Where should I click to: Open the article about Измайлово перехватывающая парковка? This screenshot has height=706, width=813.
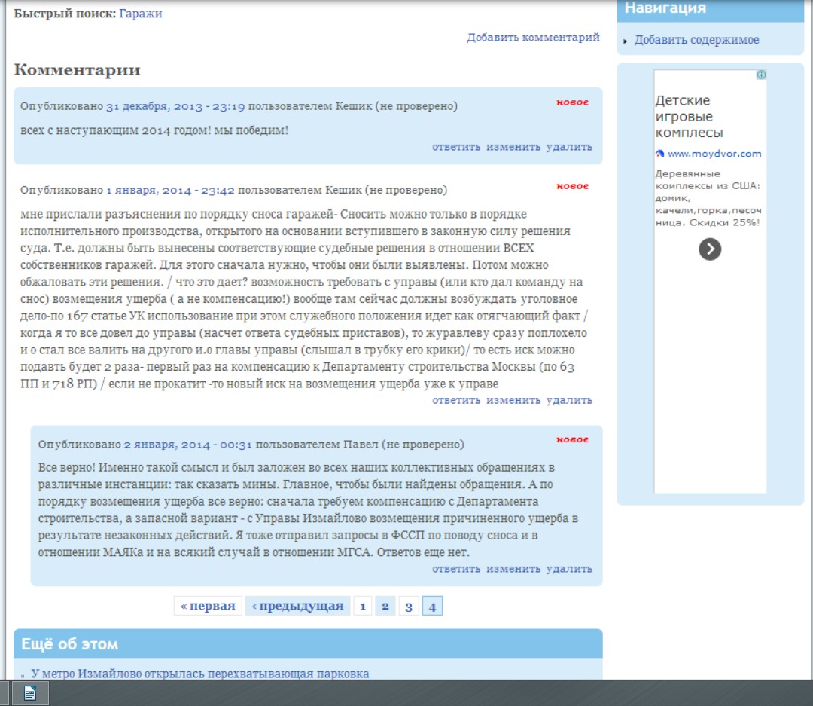point(200,674)
